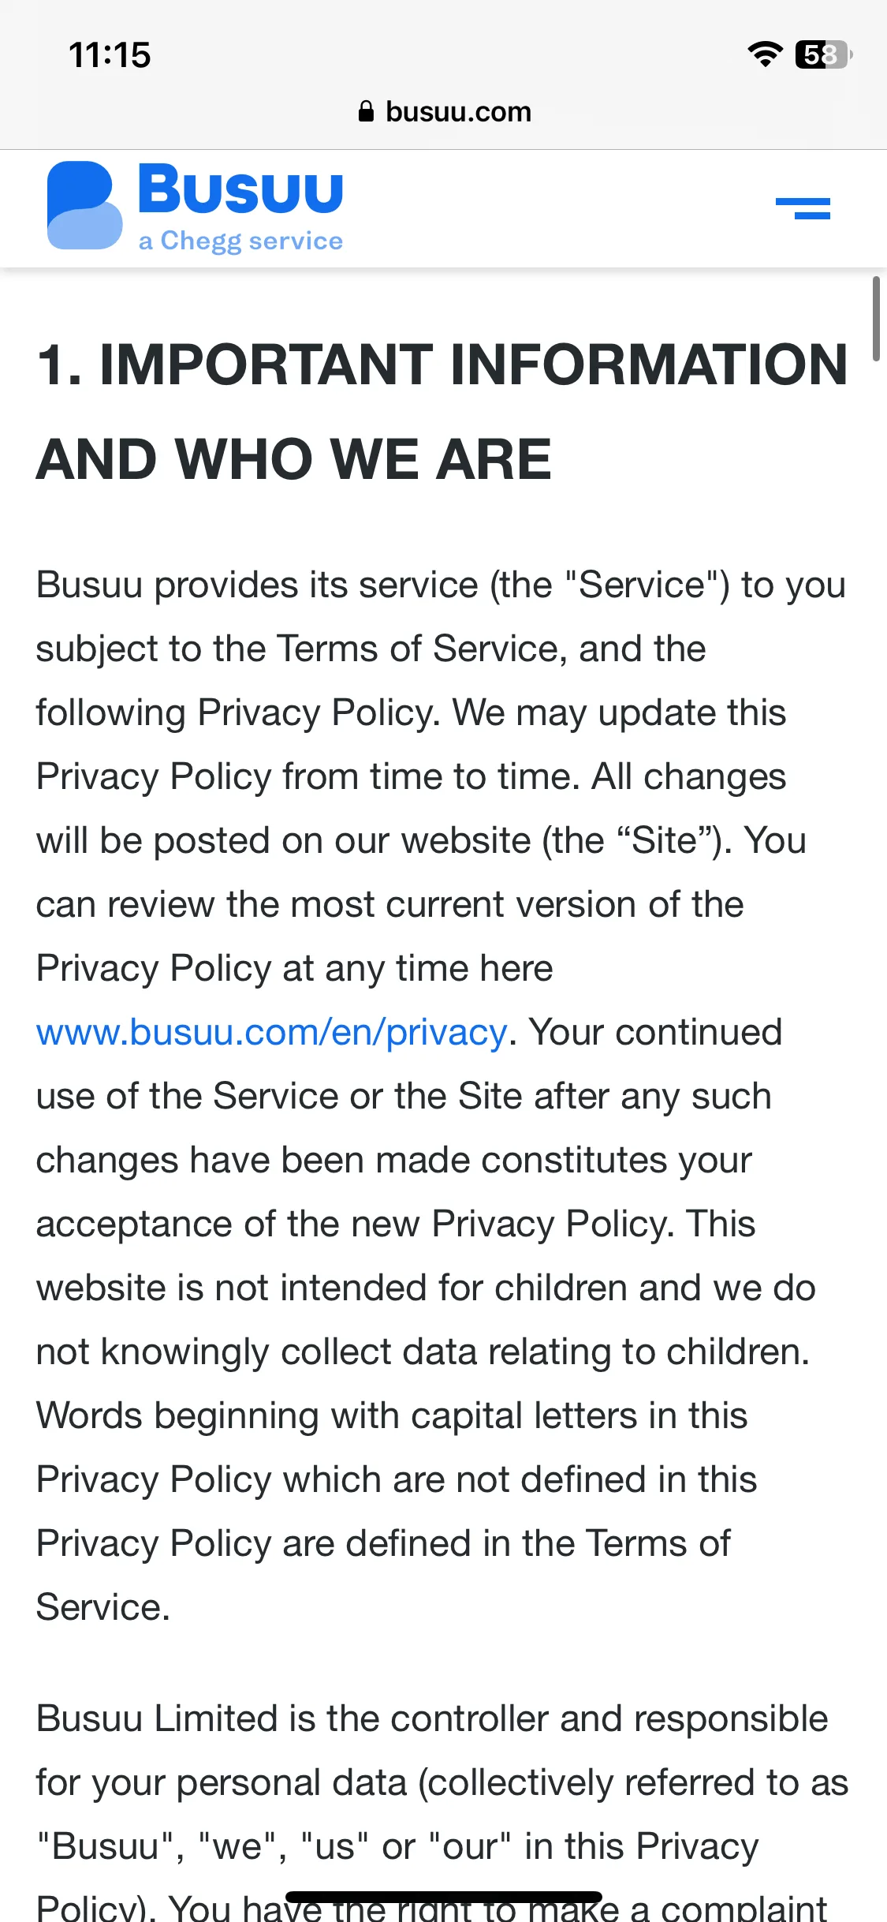Tap the word 'Service.' ending first paragraph

point(103,1607)
